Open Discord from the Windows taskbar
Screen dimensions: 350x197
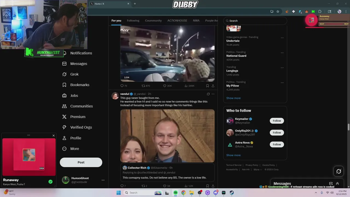pos(215,193)
